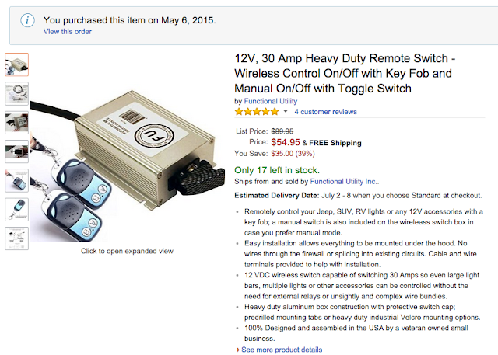Select the last thumbnail with the diagram
This screenshot has width=498, height=355.
(x=17, y=238)
